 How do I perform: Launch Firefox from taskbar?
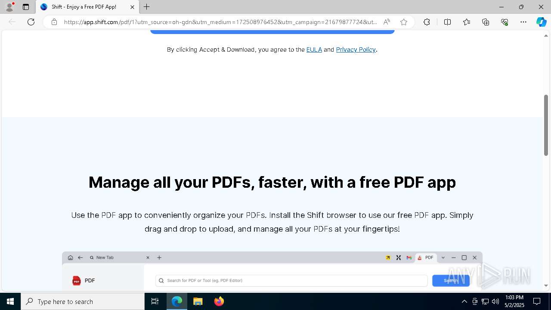click(x=219, y=301)
